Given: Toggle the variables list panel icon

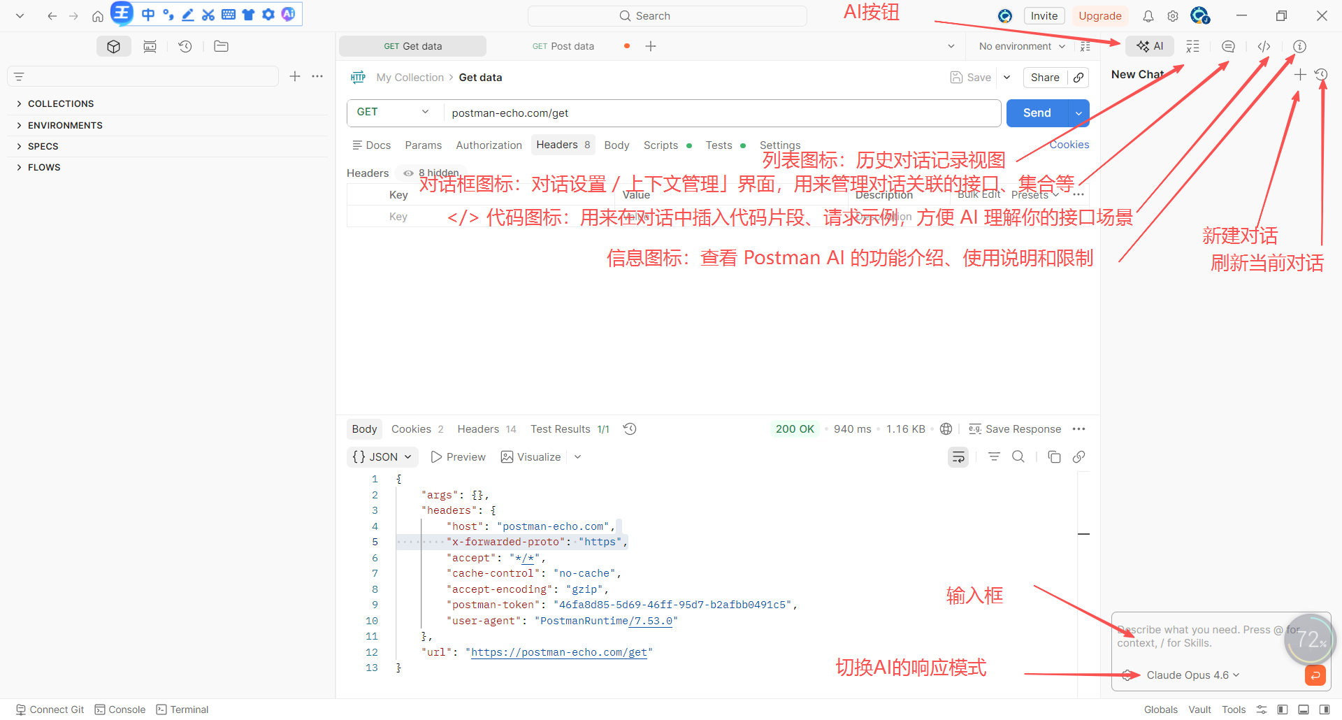Looking at the screenshot, I should (1192, 46).
